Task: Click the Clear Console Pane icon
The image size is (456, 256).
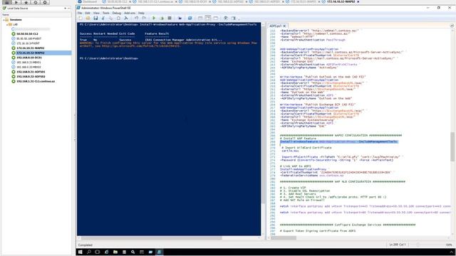Action: click(x=126, y=18)
